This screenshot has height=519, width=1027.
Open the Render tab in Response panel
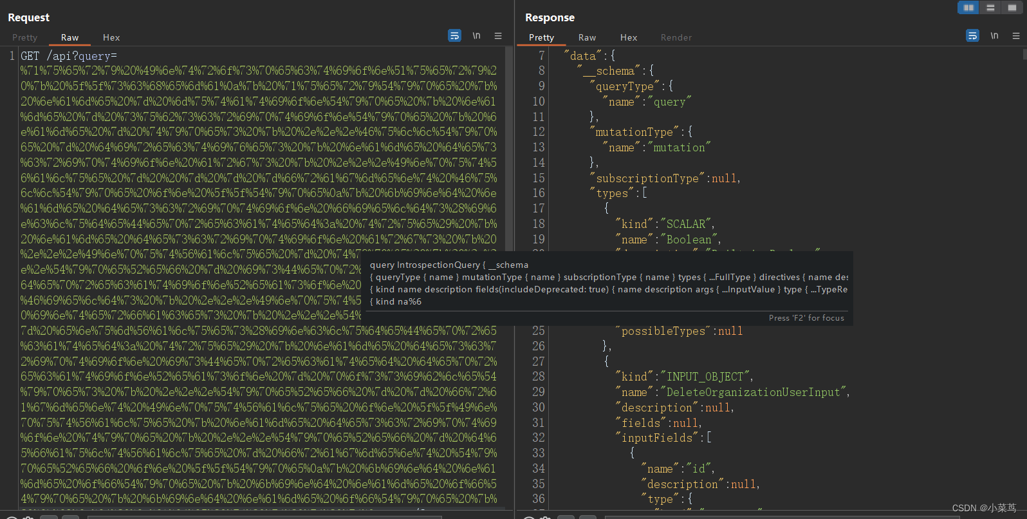(x=676, y=37)
